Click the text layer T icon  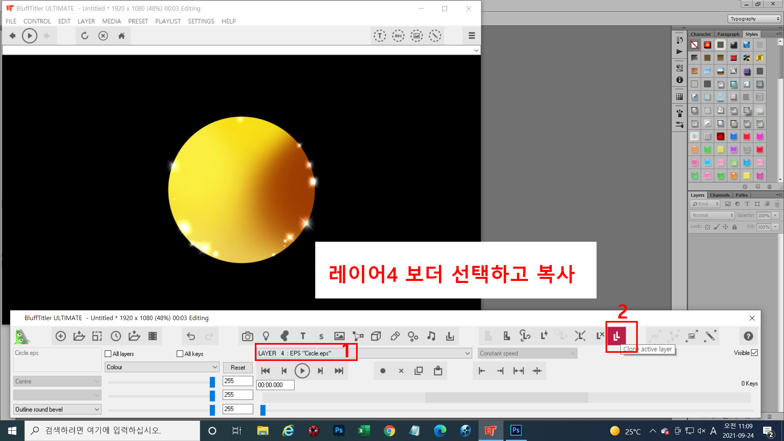coord(303,336)
